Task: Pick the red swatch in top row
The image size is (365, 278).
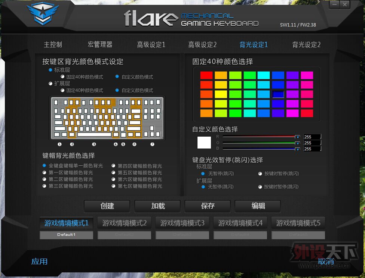Action: pyautogui.click(x=206, y=75)
